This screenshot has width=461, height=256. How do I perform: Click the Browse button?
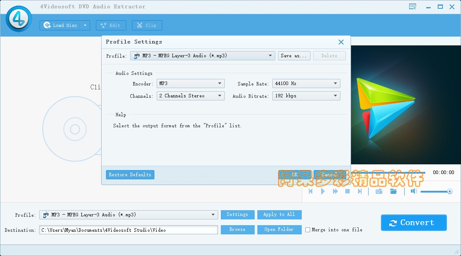[238, 230]
